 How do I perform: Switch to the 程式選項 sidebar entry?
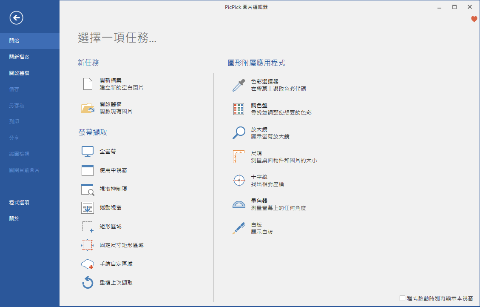tap(19, 202)
